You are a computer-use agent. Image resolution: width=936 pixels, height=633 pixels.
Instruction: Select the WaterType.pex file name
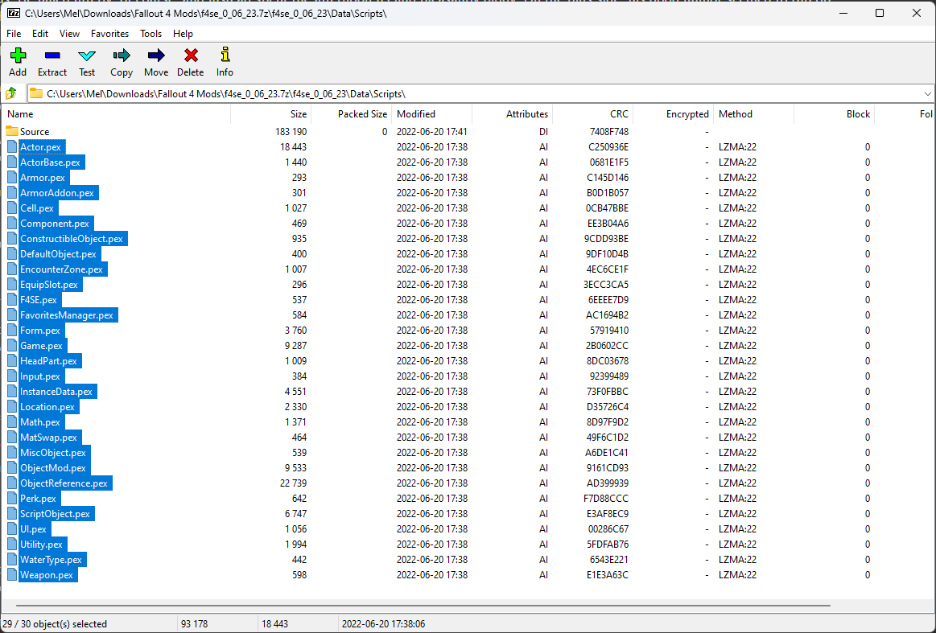51,560
